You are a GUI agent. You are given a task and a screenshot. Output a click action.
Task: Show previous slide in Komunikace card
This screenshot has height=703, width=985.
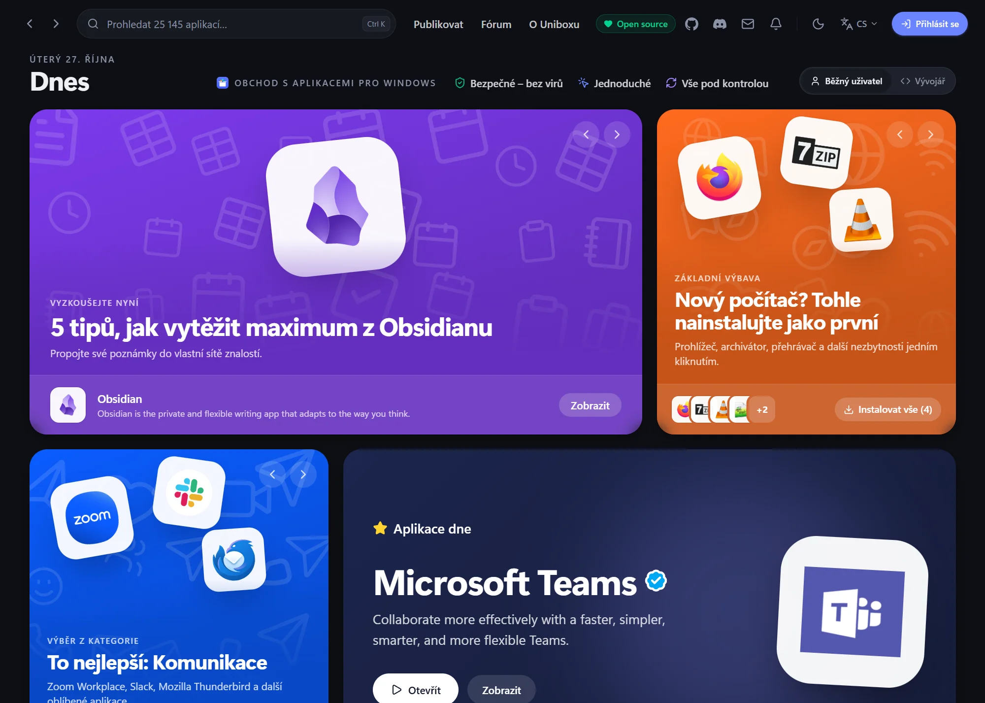[x=272, y=474]
